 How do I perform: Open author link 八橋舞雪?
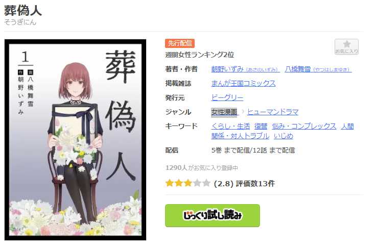pyautogui.click(x=318, y=69)
